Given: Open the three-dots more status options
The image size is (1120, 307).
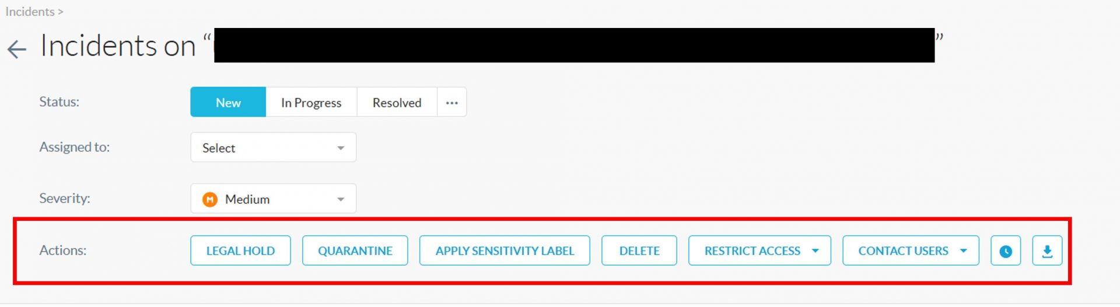Looking at the screenshot, I should (x=452, y=103).
